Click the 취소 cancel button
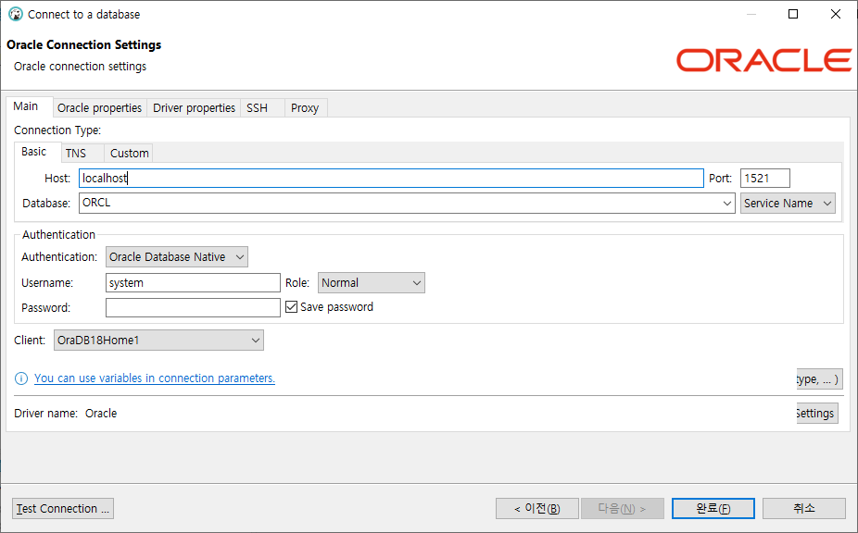Image resolution: width=858 pixels, height=533 pixels. 804,508
